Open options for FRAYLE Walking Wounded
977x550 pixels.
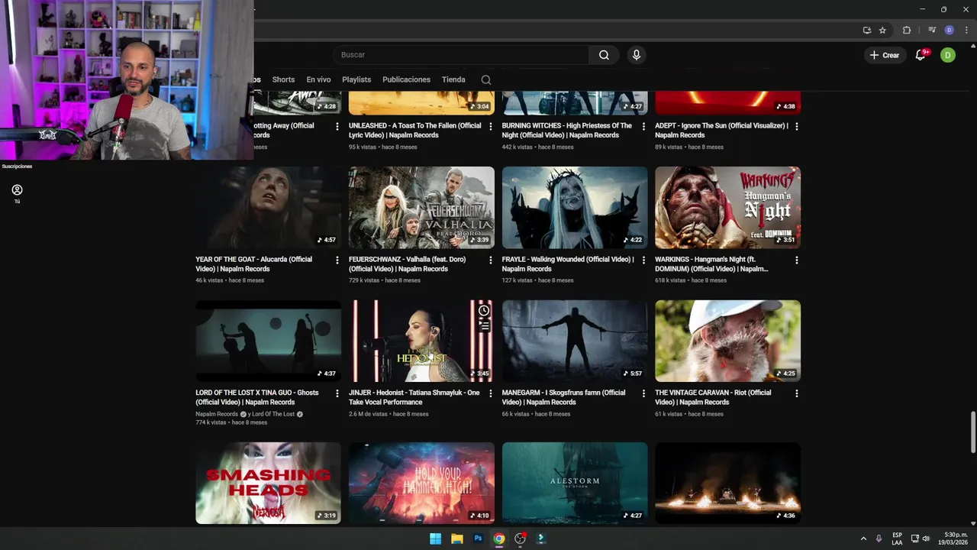click(x=643, y=260)
